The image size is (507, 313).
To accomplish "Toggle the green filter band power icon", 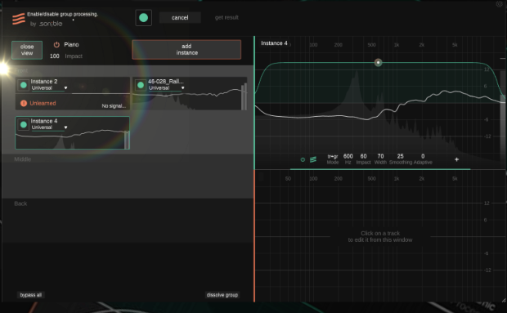I will [x=303, y=159].
